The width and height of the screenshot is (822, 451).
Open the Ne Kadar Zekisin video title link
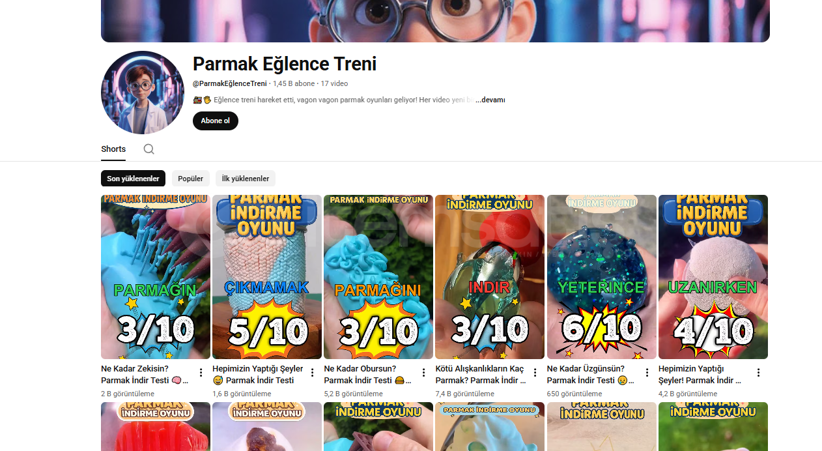point(145,374)
